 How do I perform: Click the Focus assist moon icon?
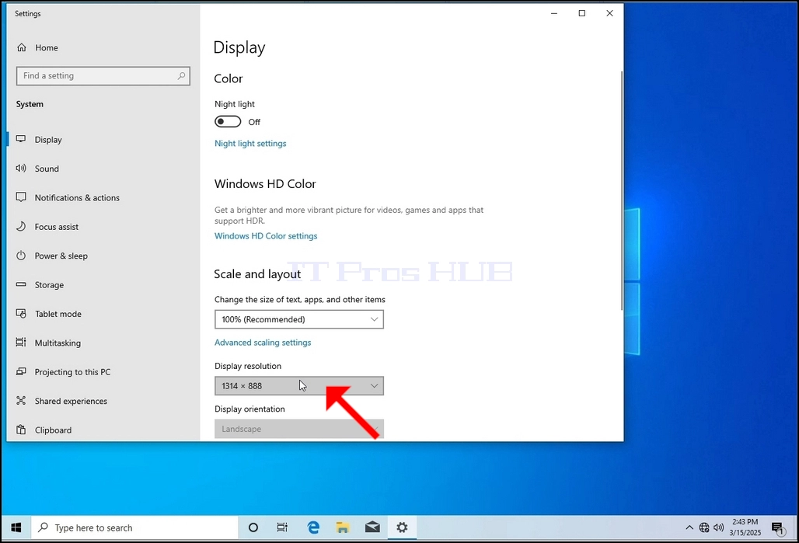point(21,226)
